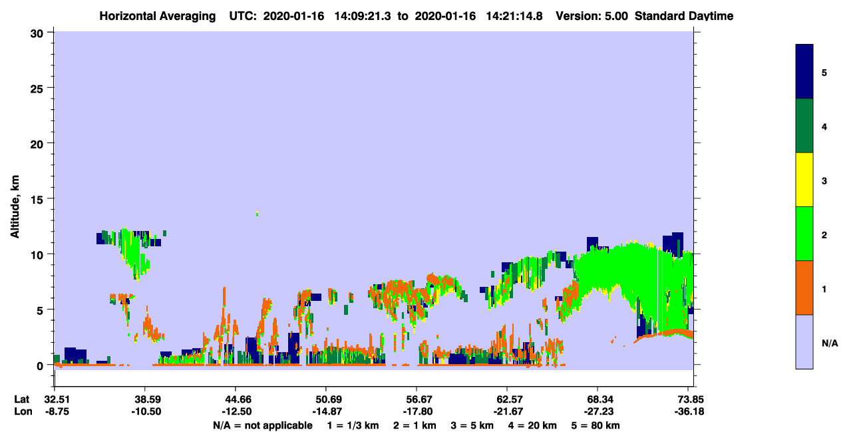Click longitude value -21.67

click(x=507, y=411)
